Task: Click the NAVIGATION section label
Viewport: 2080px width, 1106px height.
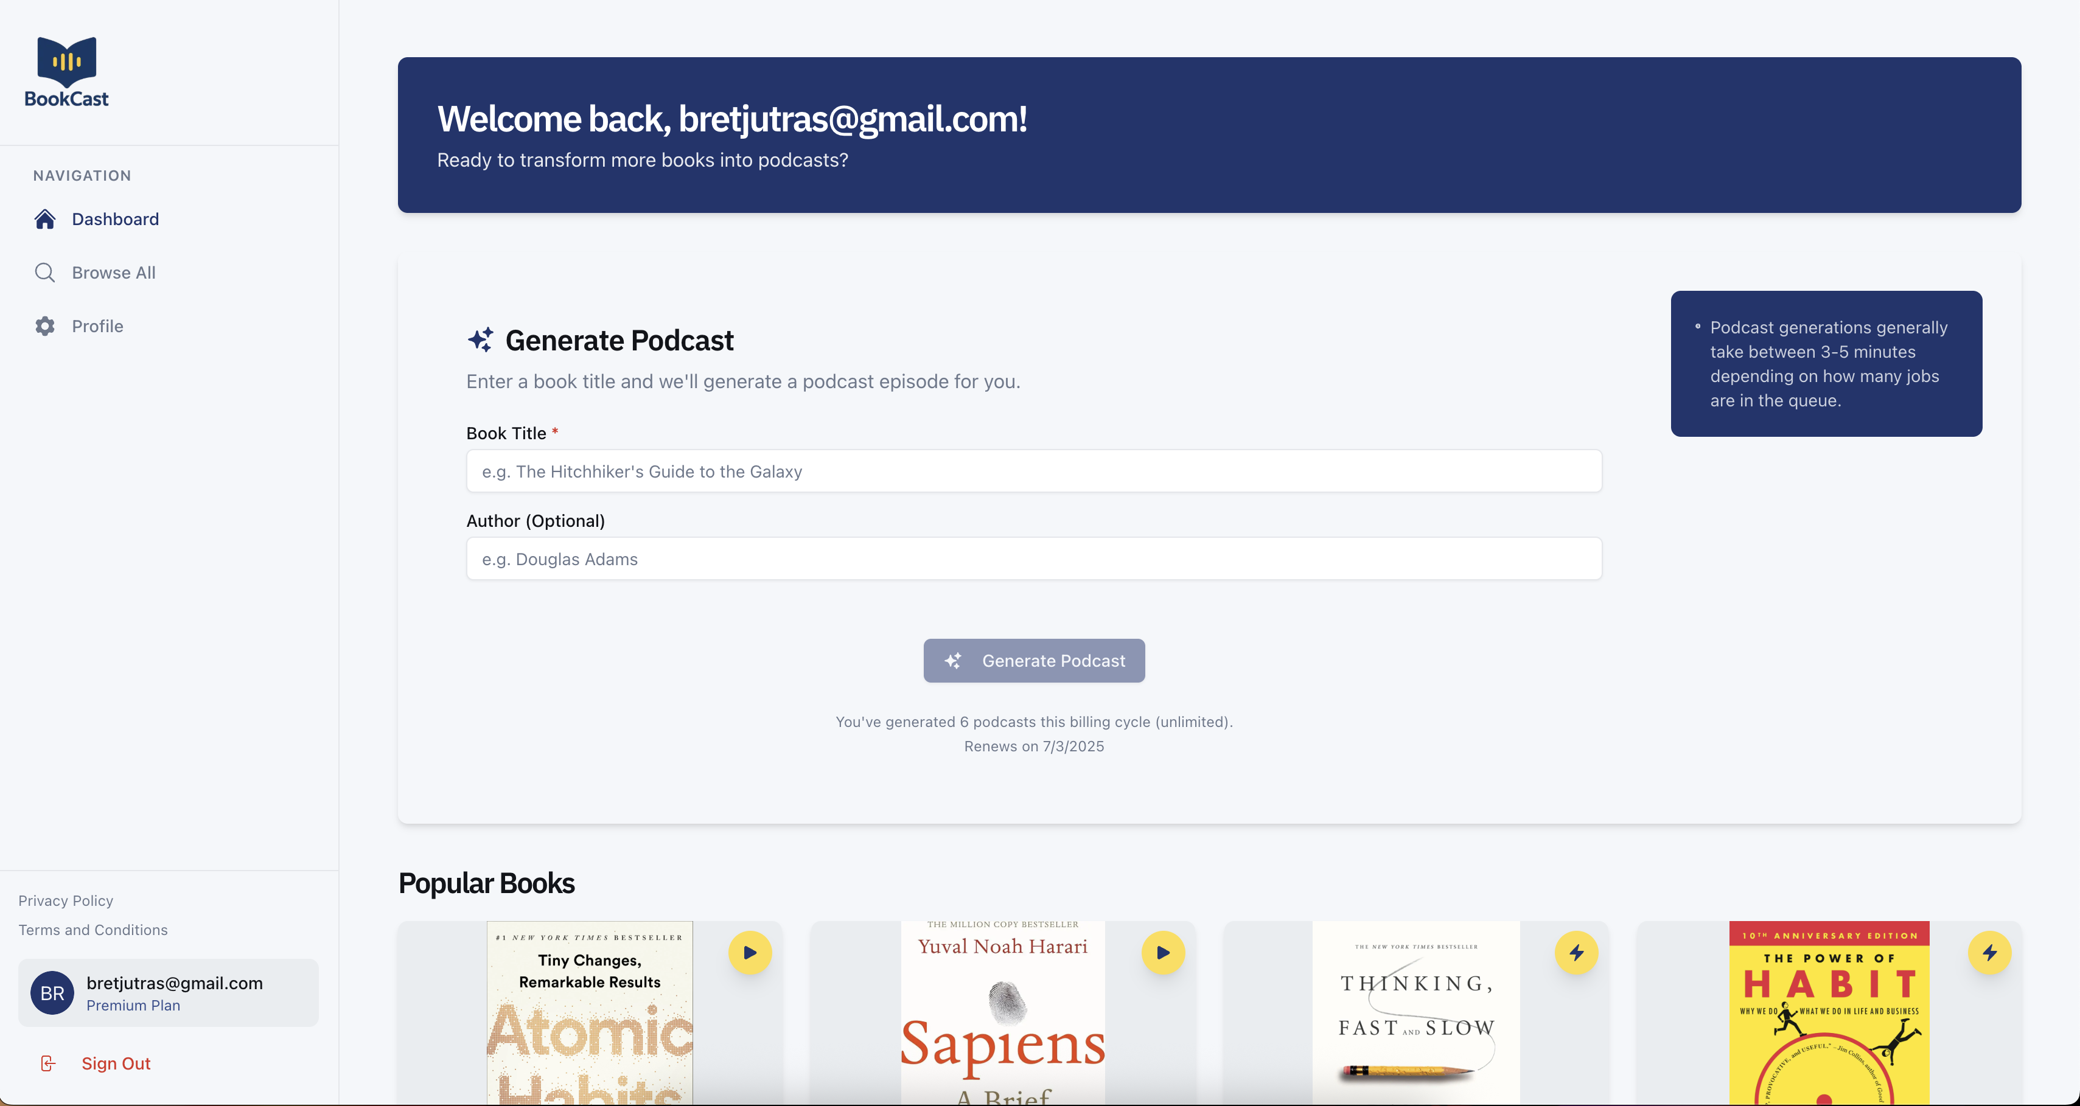Action: [82, 175]
